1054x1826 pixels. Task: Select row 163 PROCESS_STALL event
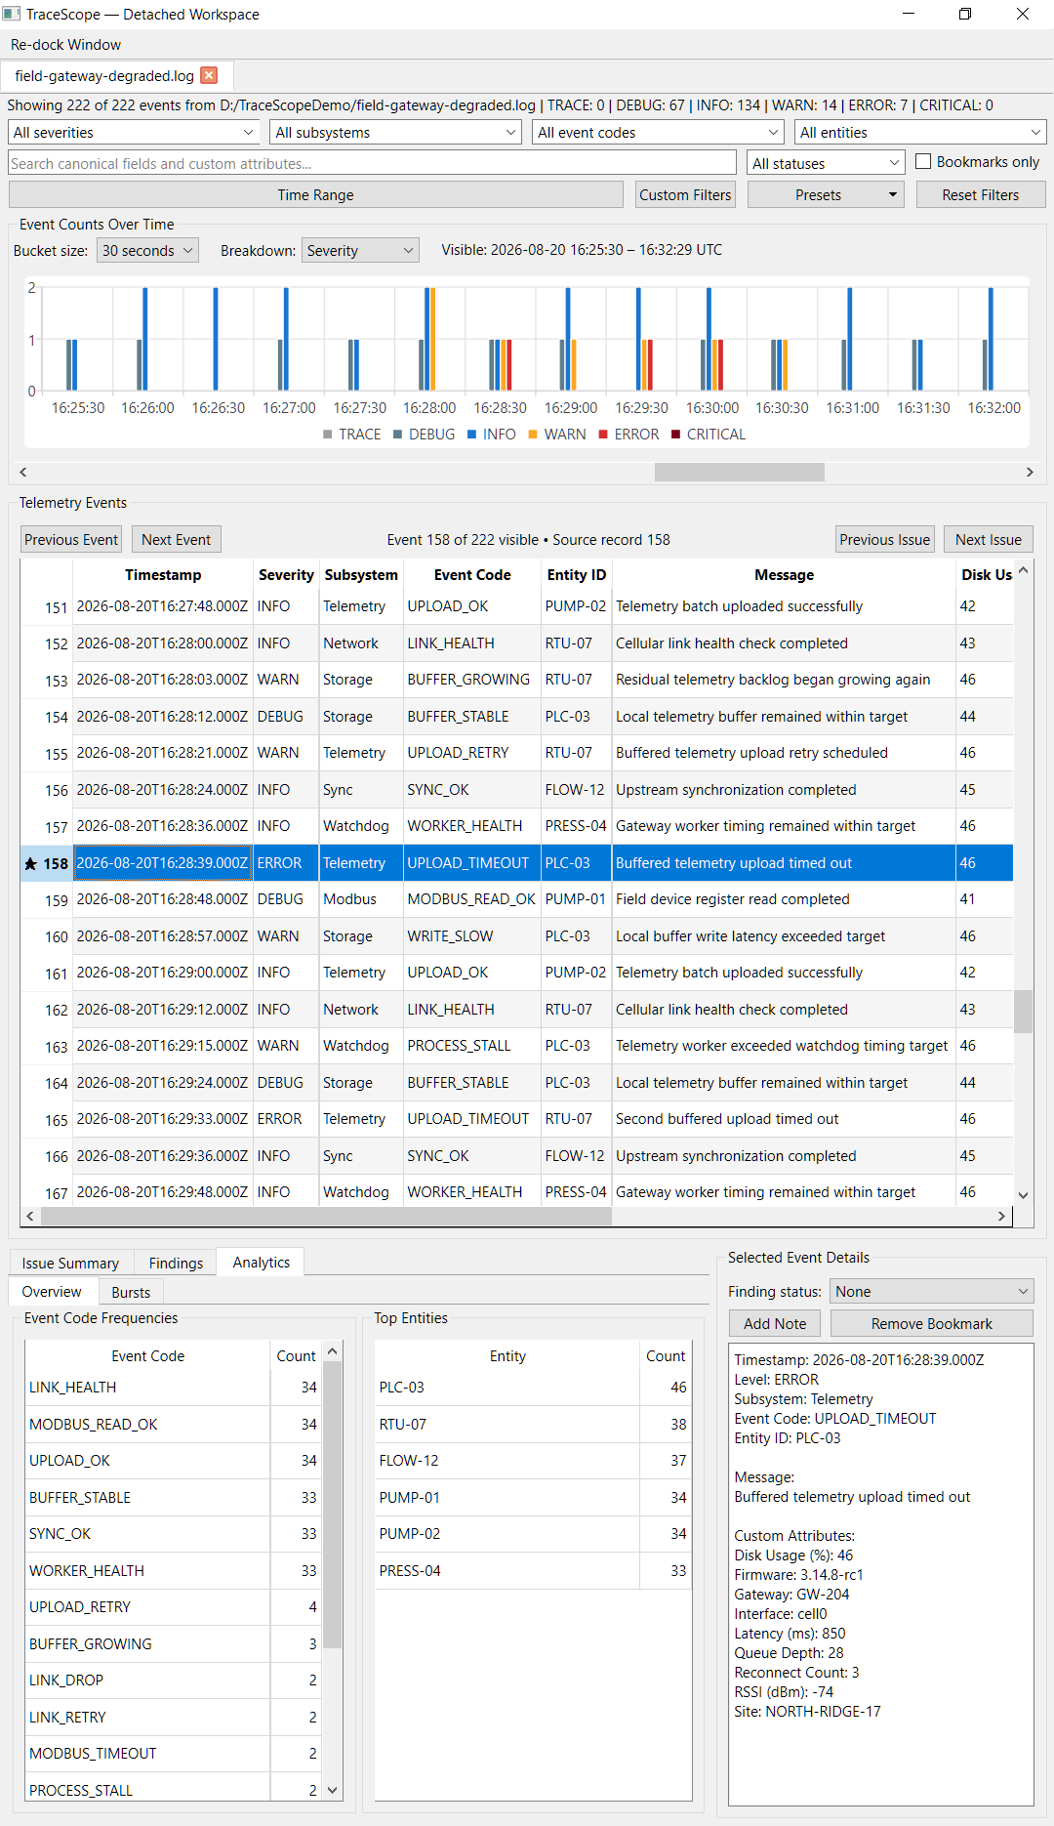tap(517, 1046)
